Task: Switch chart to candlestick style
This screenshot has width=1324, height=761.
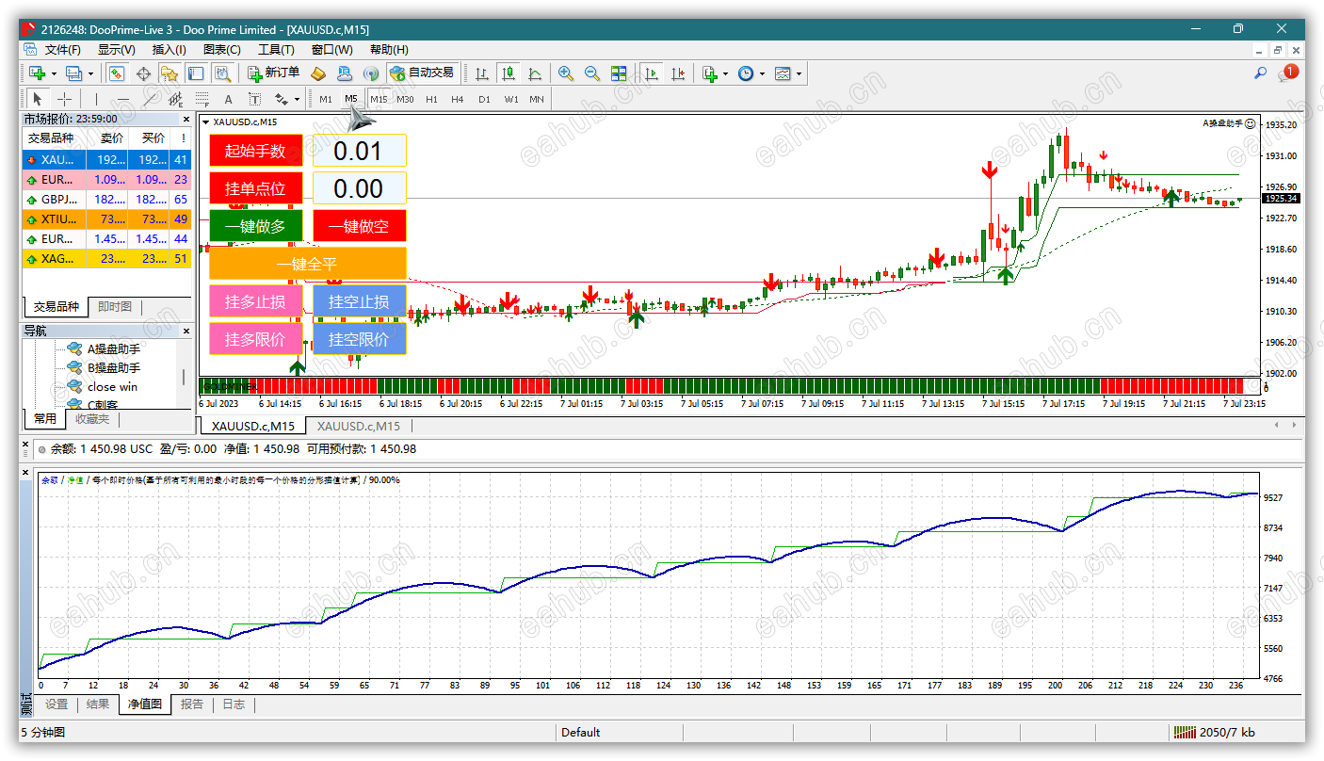Action: (509, 73)
